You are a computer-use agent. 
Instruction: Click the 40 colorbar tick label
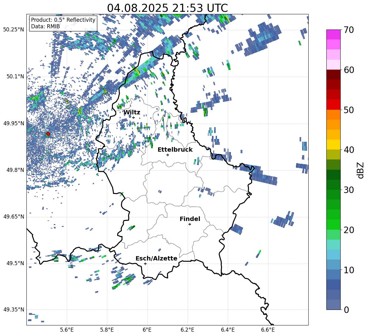[x=348, y=150]
